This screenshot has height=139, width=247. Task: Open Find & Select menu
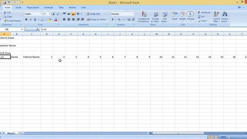coord(225,17)
